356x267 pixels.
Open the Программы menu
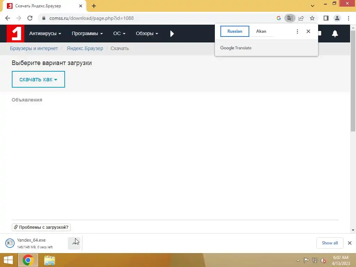pyautogui.click(x=87, y=34)
